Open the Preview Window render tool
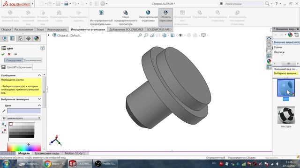The image size is (300, 168). pyautogui.click(x=126, y=17)
